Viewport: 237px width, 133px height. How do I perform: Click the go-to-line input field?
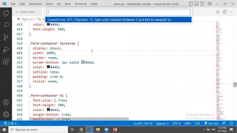118,12
